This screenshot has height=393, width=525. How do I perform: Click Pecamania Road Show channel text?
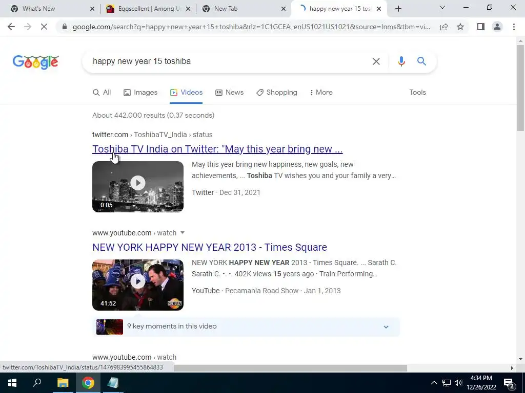click(261, 291)
